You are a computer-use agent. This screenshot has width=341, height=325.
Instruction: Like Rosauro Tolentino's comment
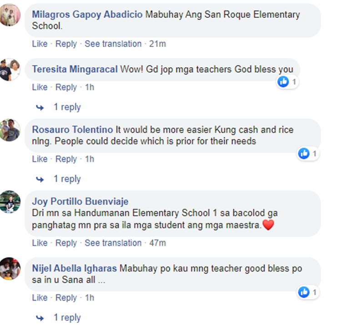[x=40, y=159]
